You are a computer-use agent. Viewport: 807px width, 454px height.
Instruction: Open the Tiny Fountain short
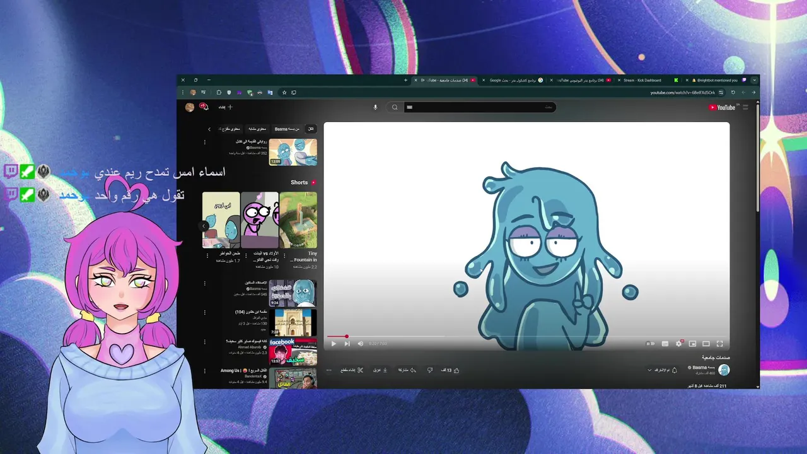pyautogui.click(x=298, y=220)
